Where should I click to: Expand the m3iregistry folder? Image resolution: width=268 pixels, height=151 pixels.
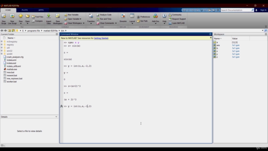(2, 42)
